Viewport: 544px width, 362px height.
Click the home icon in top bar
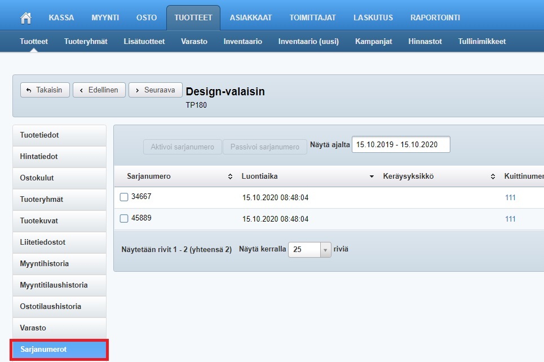click(x=25, y=17)
